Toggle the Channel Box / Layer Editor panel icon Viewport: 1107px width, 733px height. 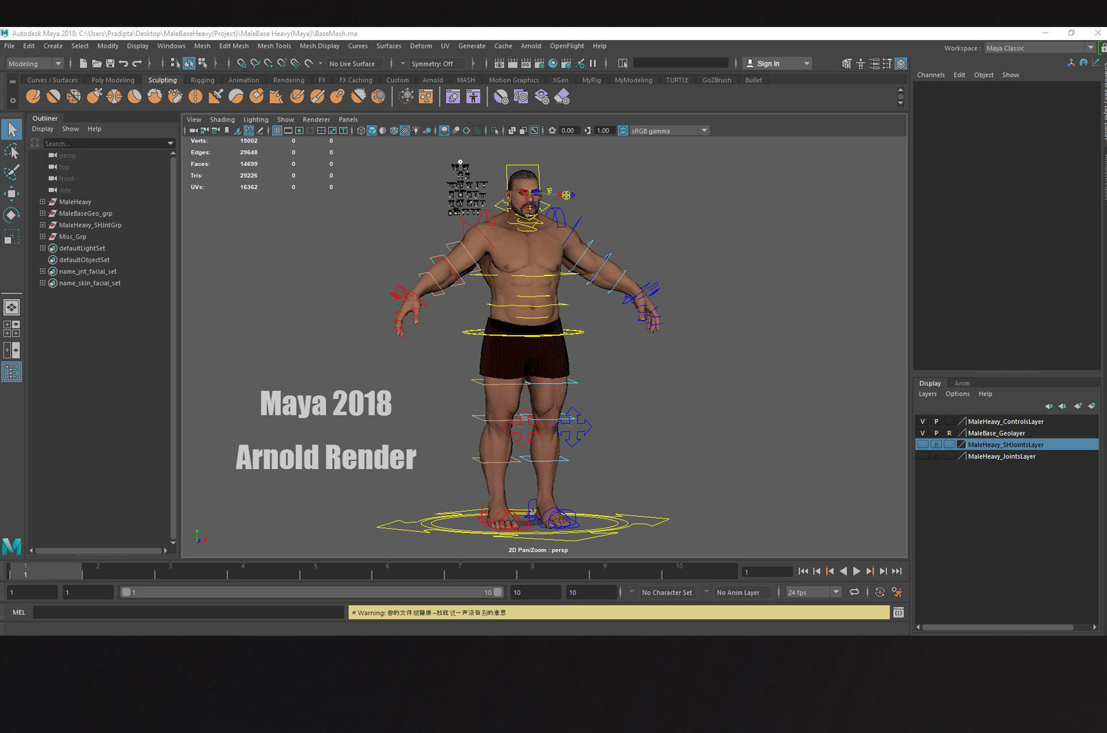(901, 64)
